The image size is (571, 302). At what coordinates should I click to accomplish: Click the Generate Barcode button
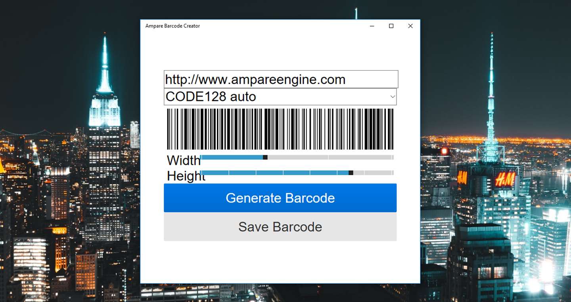(x=280, y=198)
